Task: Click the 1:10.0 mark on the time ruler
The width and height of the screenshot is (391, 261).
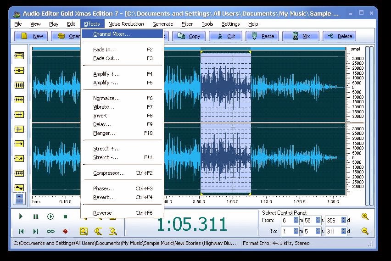Action: click(x=266, y=201)
